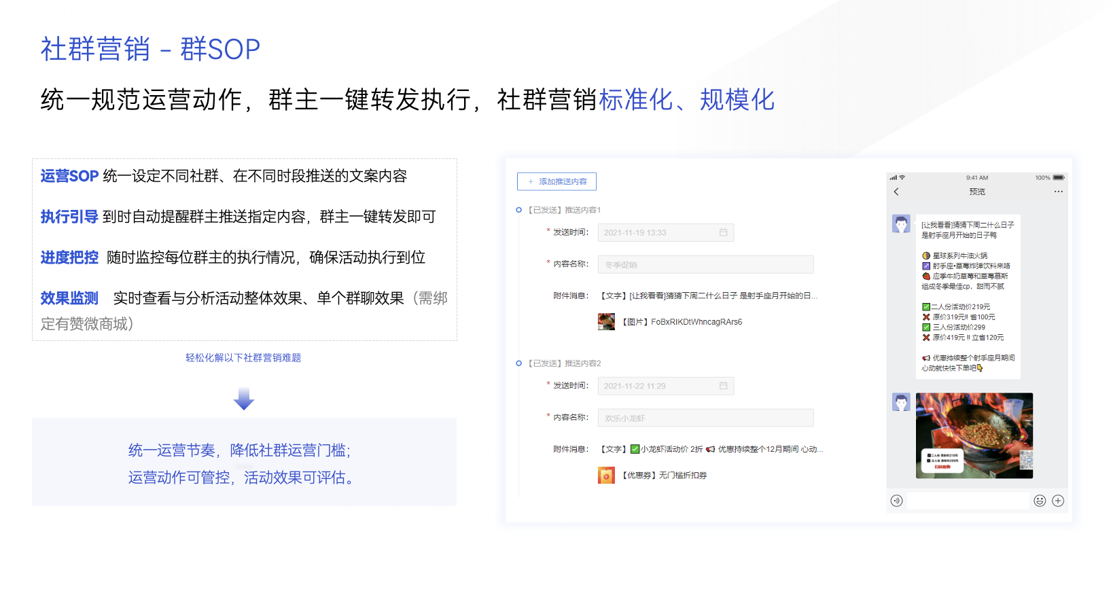Click the attachment text 【优惠券】无门槛折扣券

pyautogui.click(x=665, y=476)
